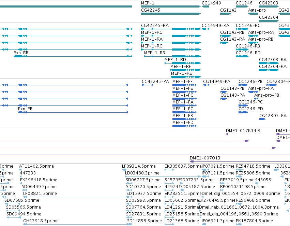Choose transcript label "Aats-pro-RB"
Viewport: 290px width, 226px height.
coord(261,39)
